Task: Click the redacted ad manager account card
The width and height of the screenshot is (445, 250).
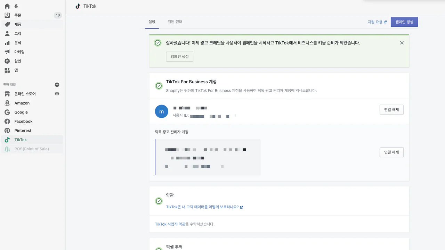Action: click(x=208, y=157)
